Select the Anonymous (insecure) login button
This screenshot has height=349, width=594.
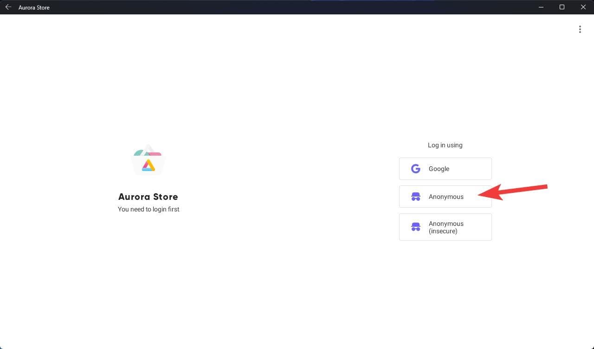(x=445, y=227)
